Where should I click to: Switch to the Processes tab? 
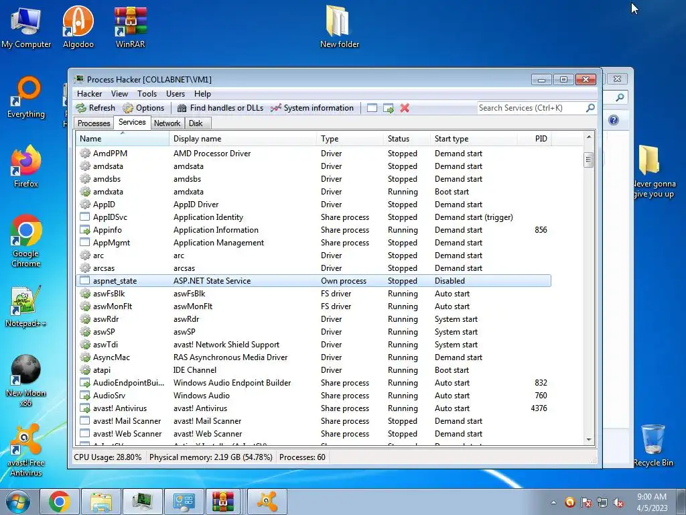coord(94,123)
